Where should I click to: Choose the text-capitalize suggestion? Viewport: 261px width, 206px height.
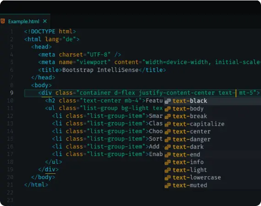point(212,124)
